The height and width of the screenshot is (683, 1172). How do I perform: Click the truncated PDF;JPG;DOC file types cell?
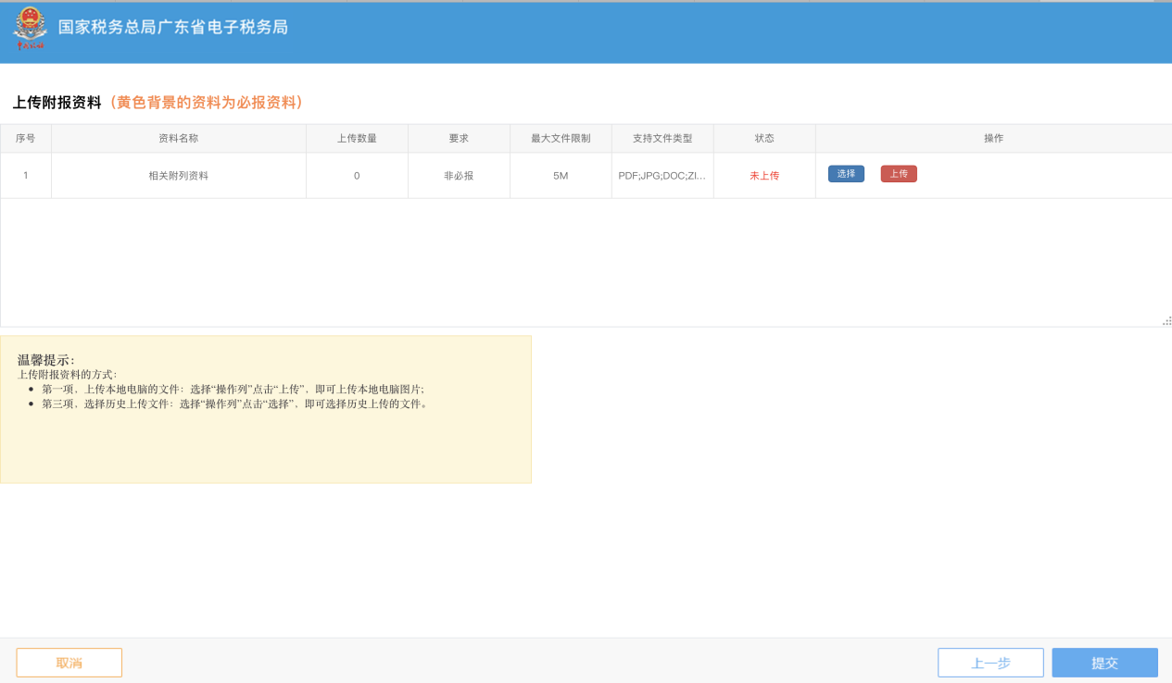662,176
